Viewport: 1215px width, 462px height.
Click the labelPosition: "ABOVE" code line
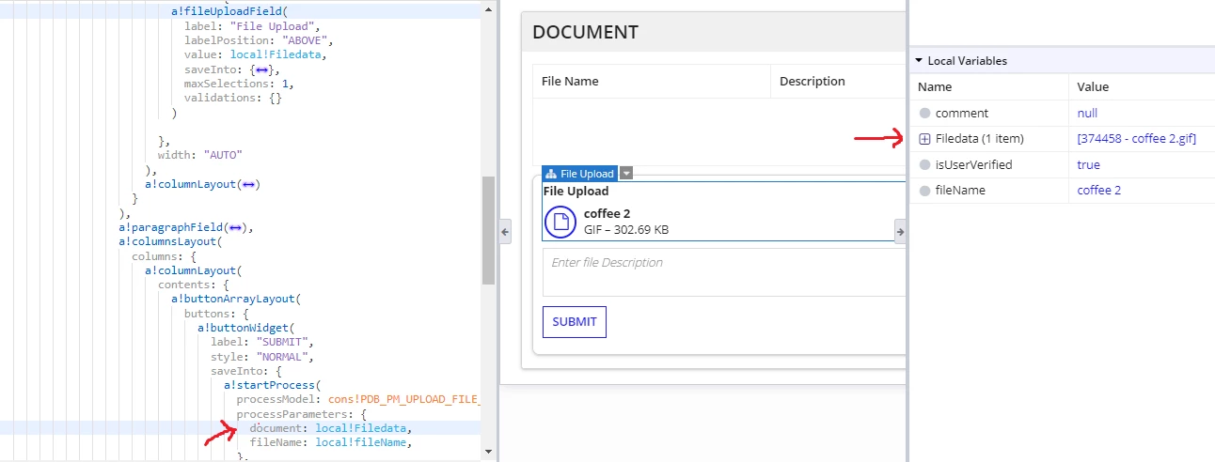tap(260, 41)
